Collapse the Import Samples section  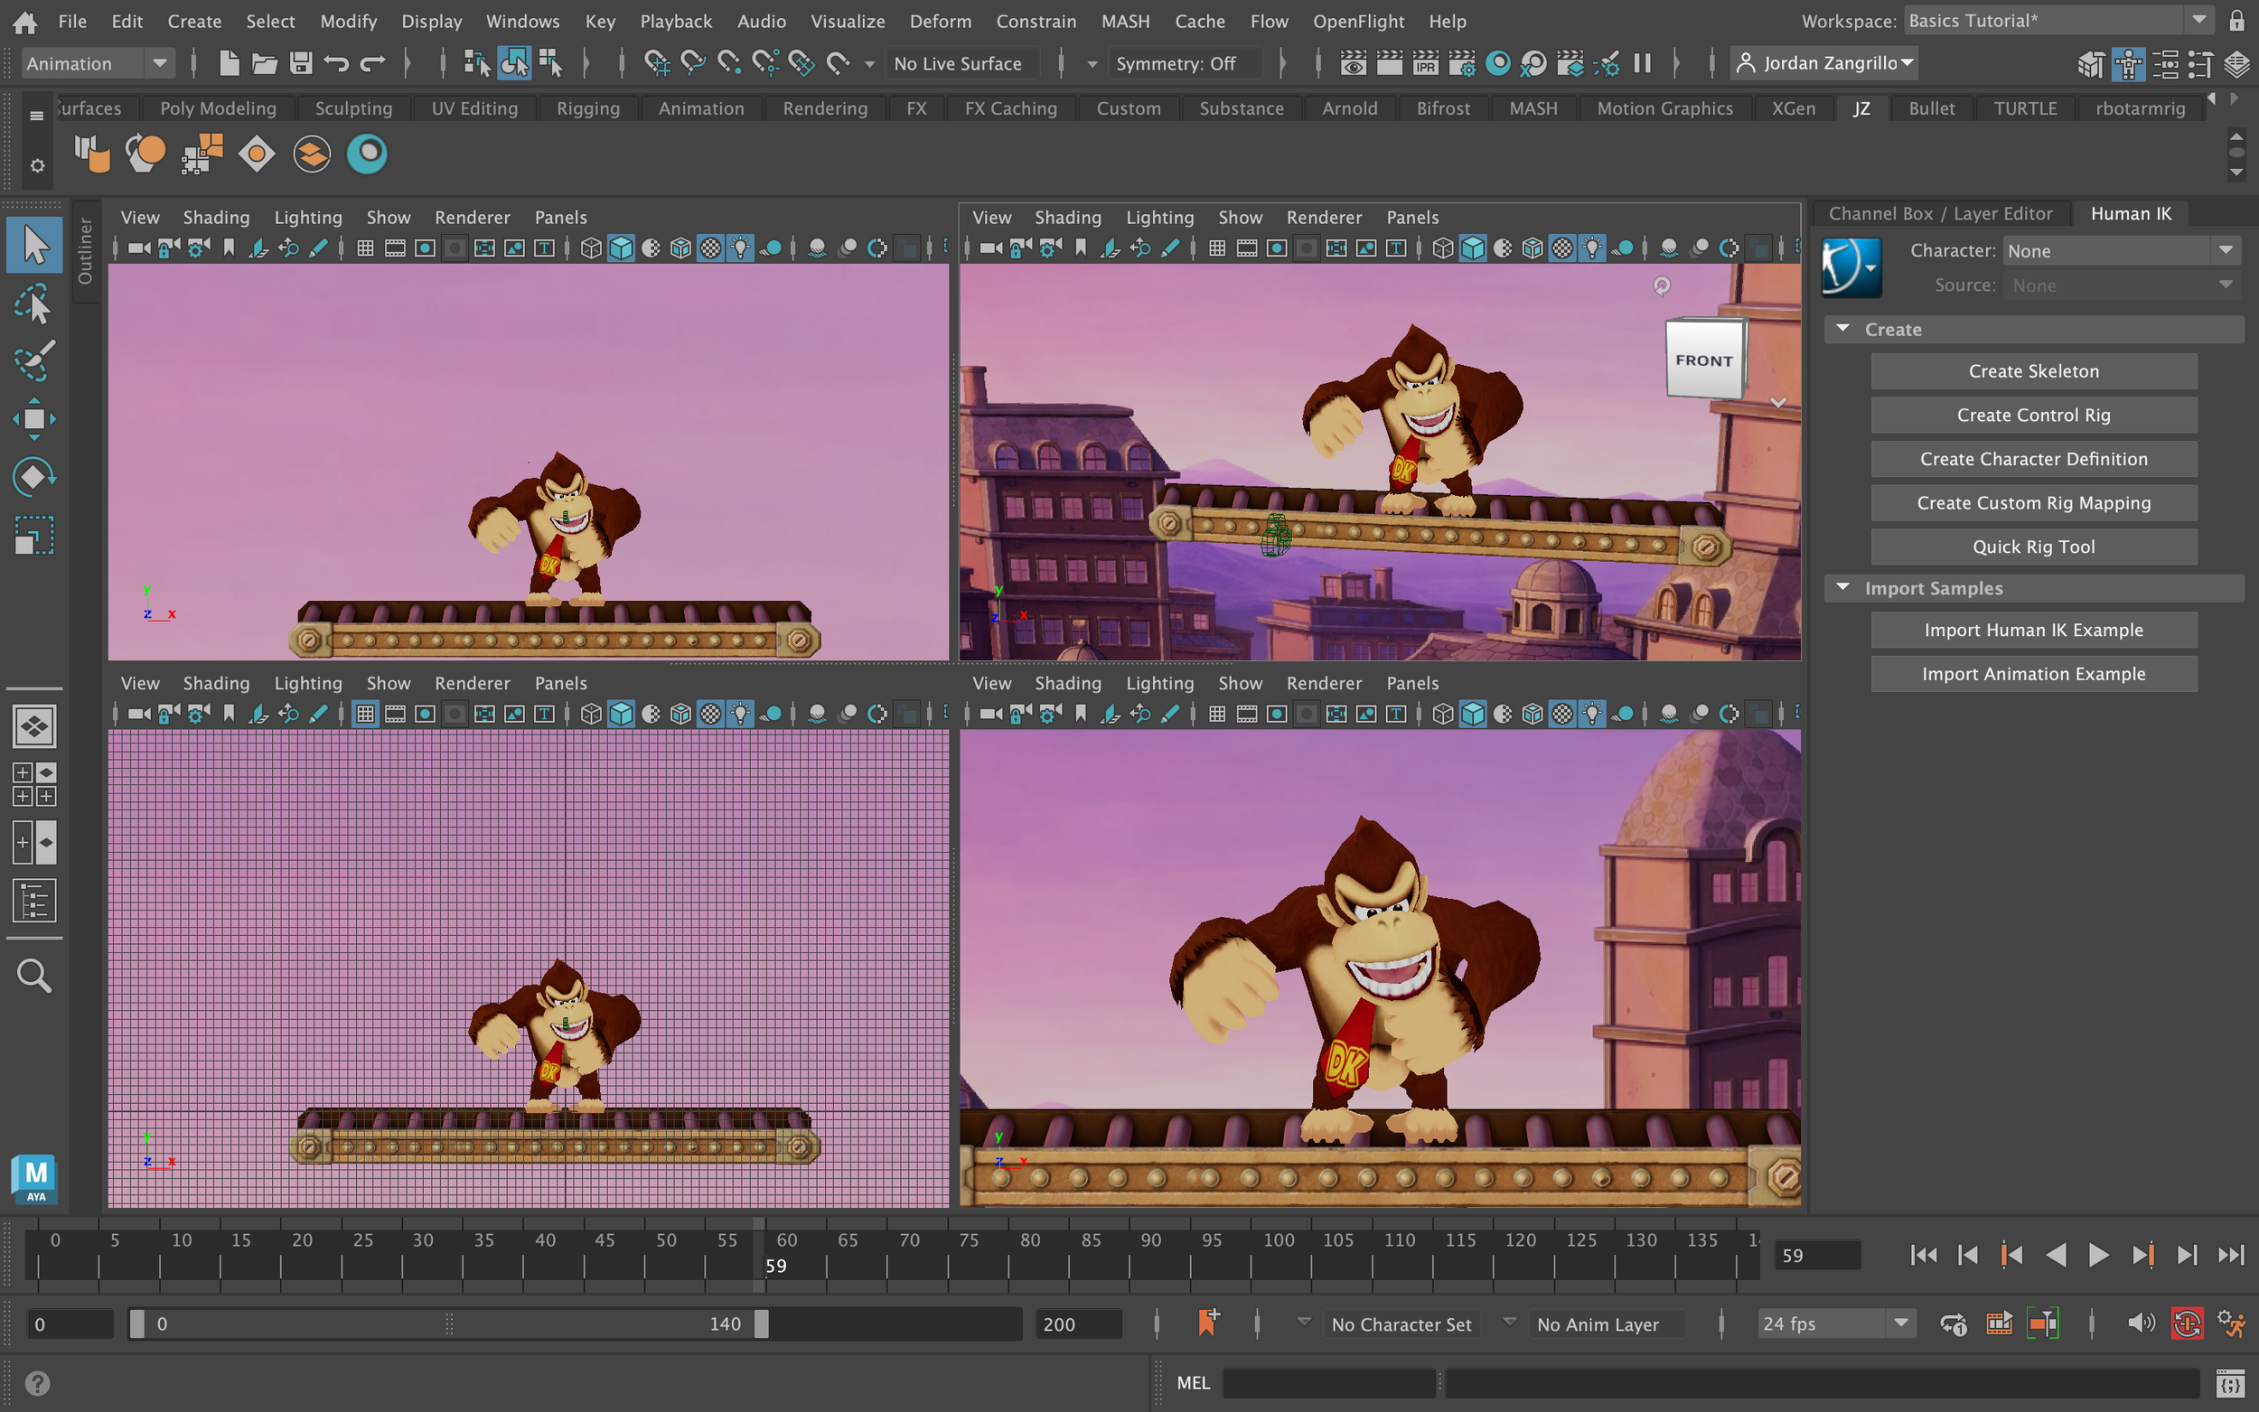[x=1842, y=587]
